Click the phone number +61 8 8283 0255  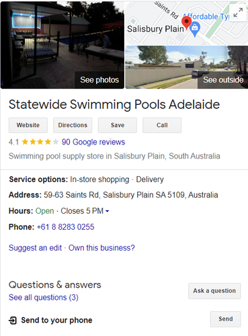click(65, 227)
